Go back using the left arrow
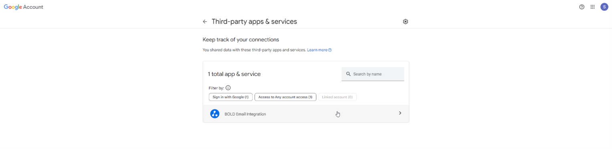Screen dimensions: 612x149 205,22
